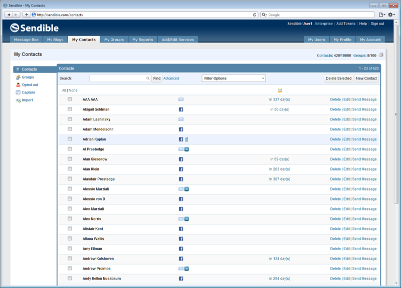This screenshot has height=288, width=401.
Task: Go forward with browser forward arrow
Action: pos(16,15)
